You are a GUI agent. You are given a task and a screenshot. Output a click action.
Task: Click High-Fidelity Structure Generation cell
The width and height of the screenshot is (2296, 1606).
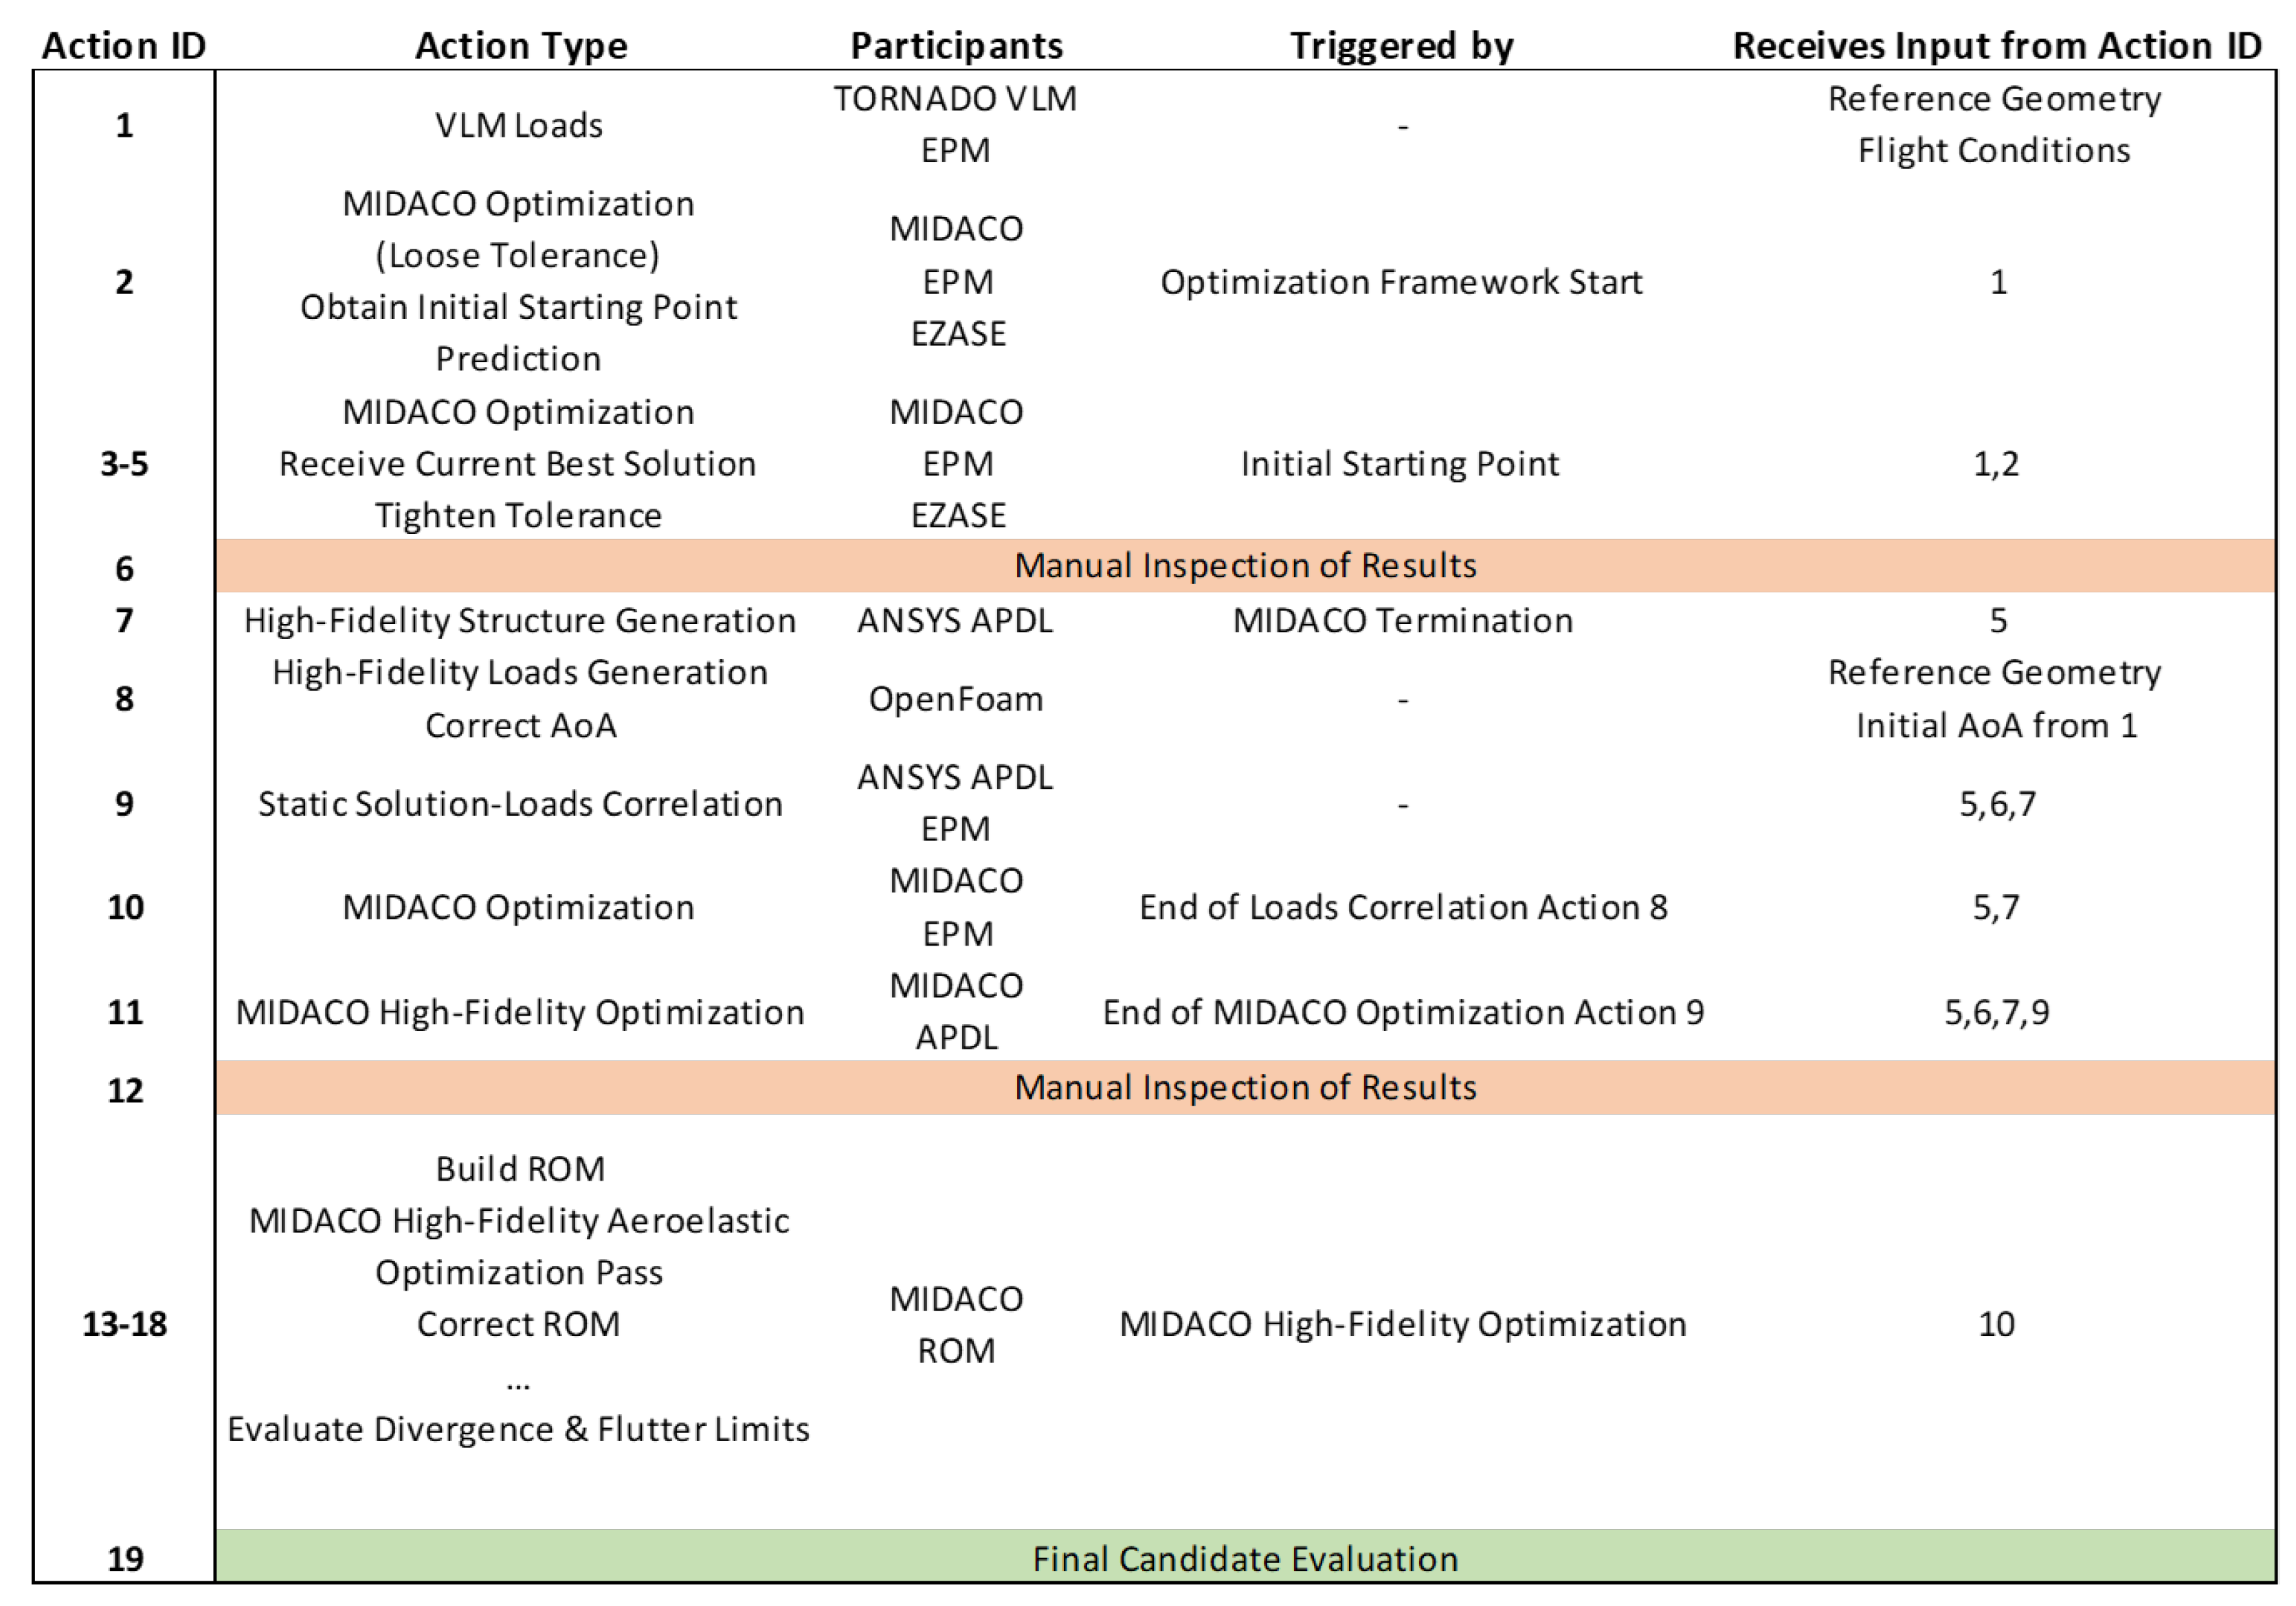click(x=520, y=621)
